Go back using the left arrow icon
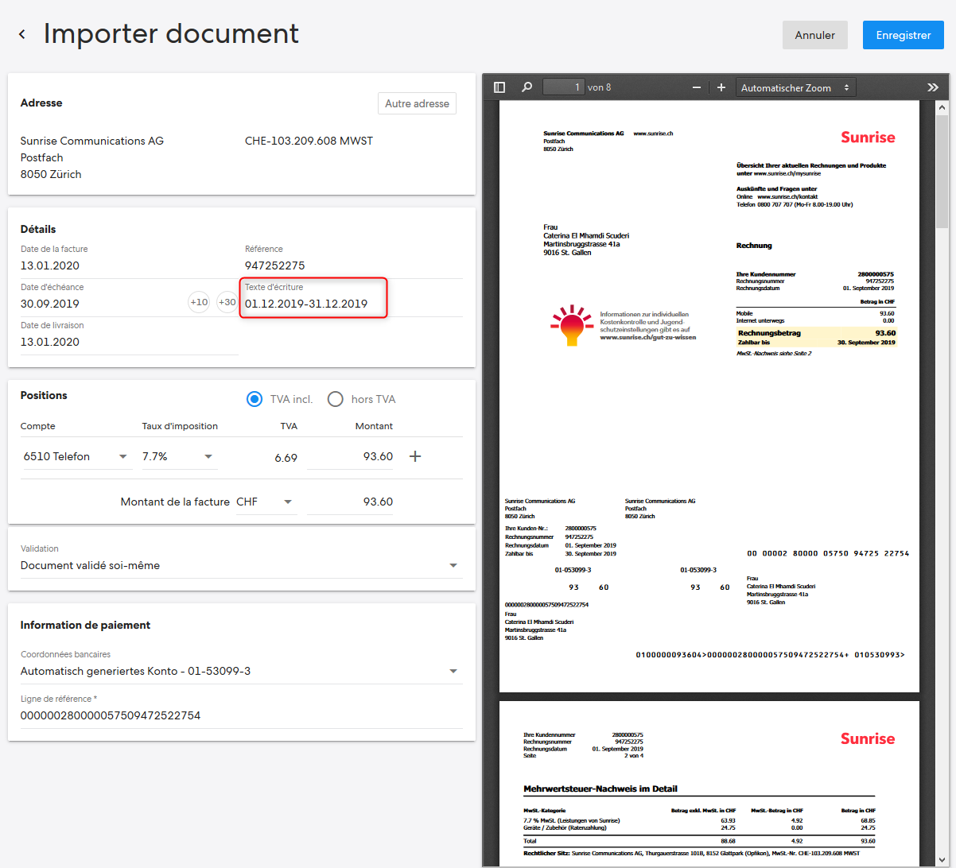Viewport: 956px width, 868px height. 22,34
